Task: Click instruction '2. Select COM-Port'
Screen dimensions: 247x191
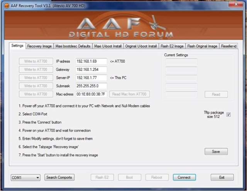Action: (33, 114)
